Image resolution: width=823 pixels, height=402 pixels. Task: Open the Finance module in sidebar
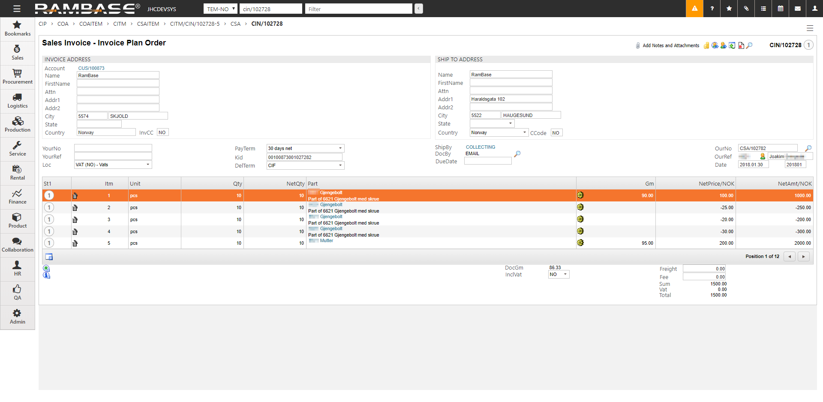click(x=18, y=197)
